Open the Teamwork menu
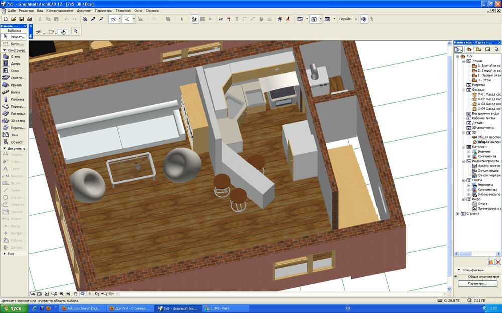 [x=123, y=10]
